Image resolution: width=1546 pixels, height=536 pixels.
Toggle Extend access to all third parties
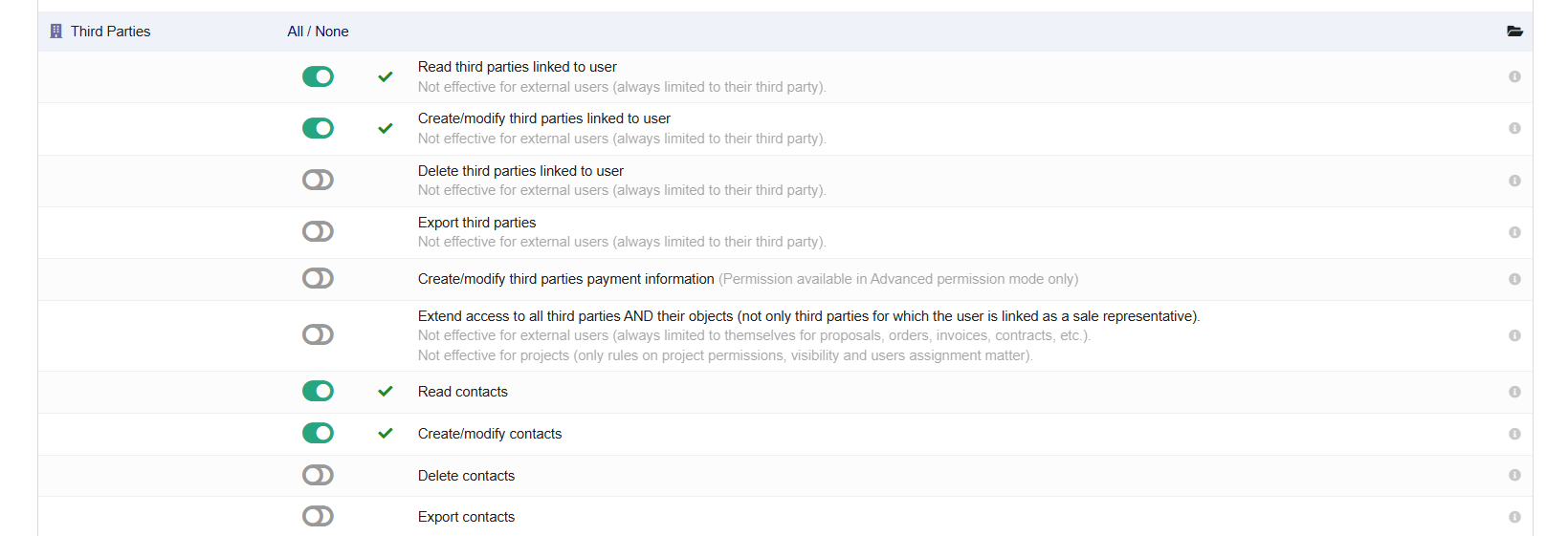point(318,334)
